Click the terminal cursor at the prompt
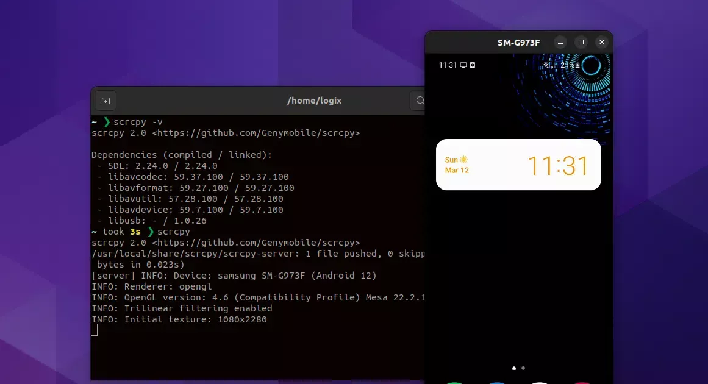The height and width of the screenshot is (384, 708). (95, 329)
